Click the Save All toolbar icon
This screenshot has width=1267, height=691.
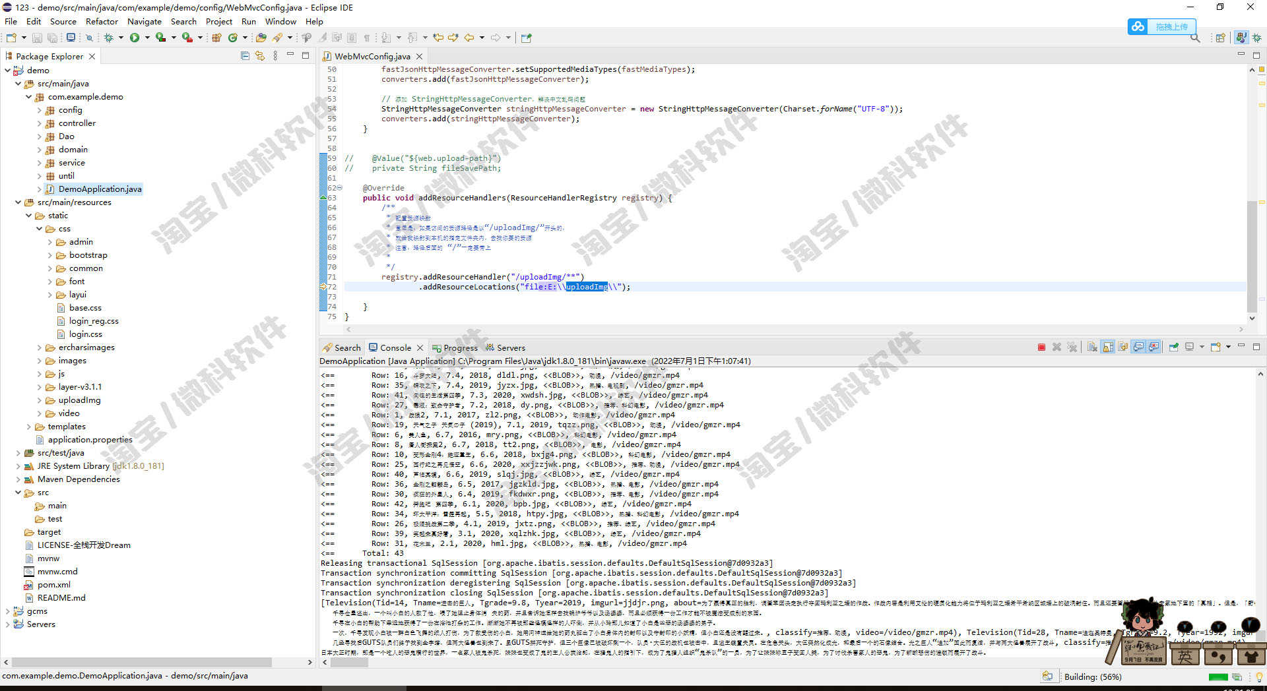click(x=52, y=38)
